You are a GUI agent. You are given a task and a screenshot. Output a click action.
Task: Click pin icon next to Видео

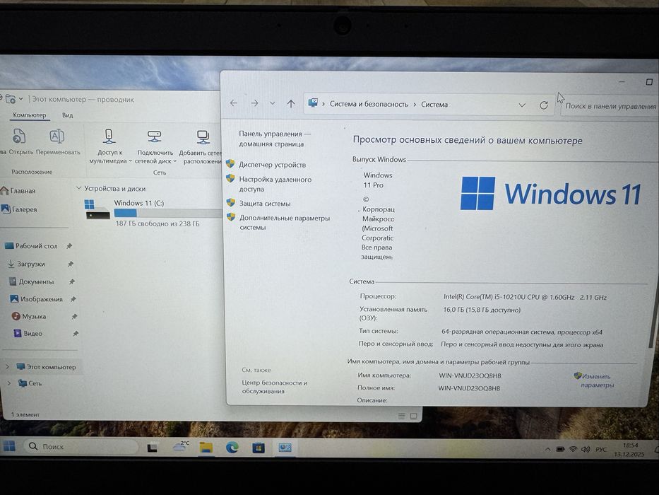(76, 333)
